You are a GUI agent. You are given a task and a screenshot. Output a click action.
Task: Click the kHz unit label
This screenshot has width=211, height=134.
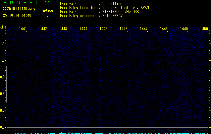3,27
